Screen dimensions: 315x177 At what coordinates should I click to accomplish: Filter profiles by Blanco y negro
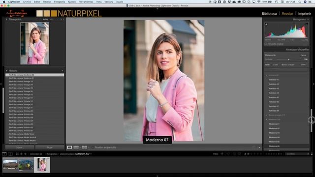(x=288, y=65)
